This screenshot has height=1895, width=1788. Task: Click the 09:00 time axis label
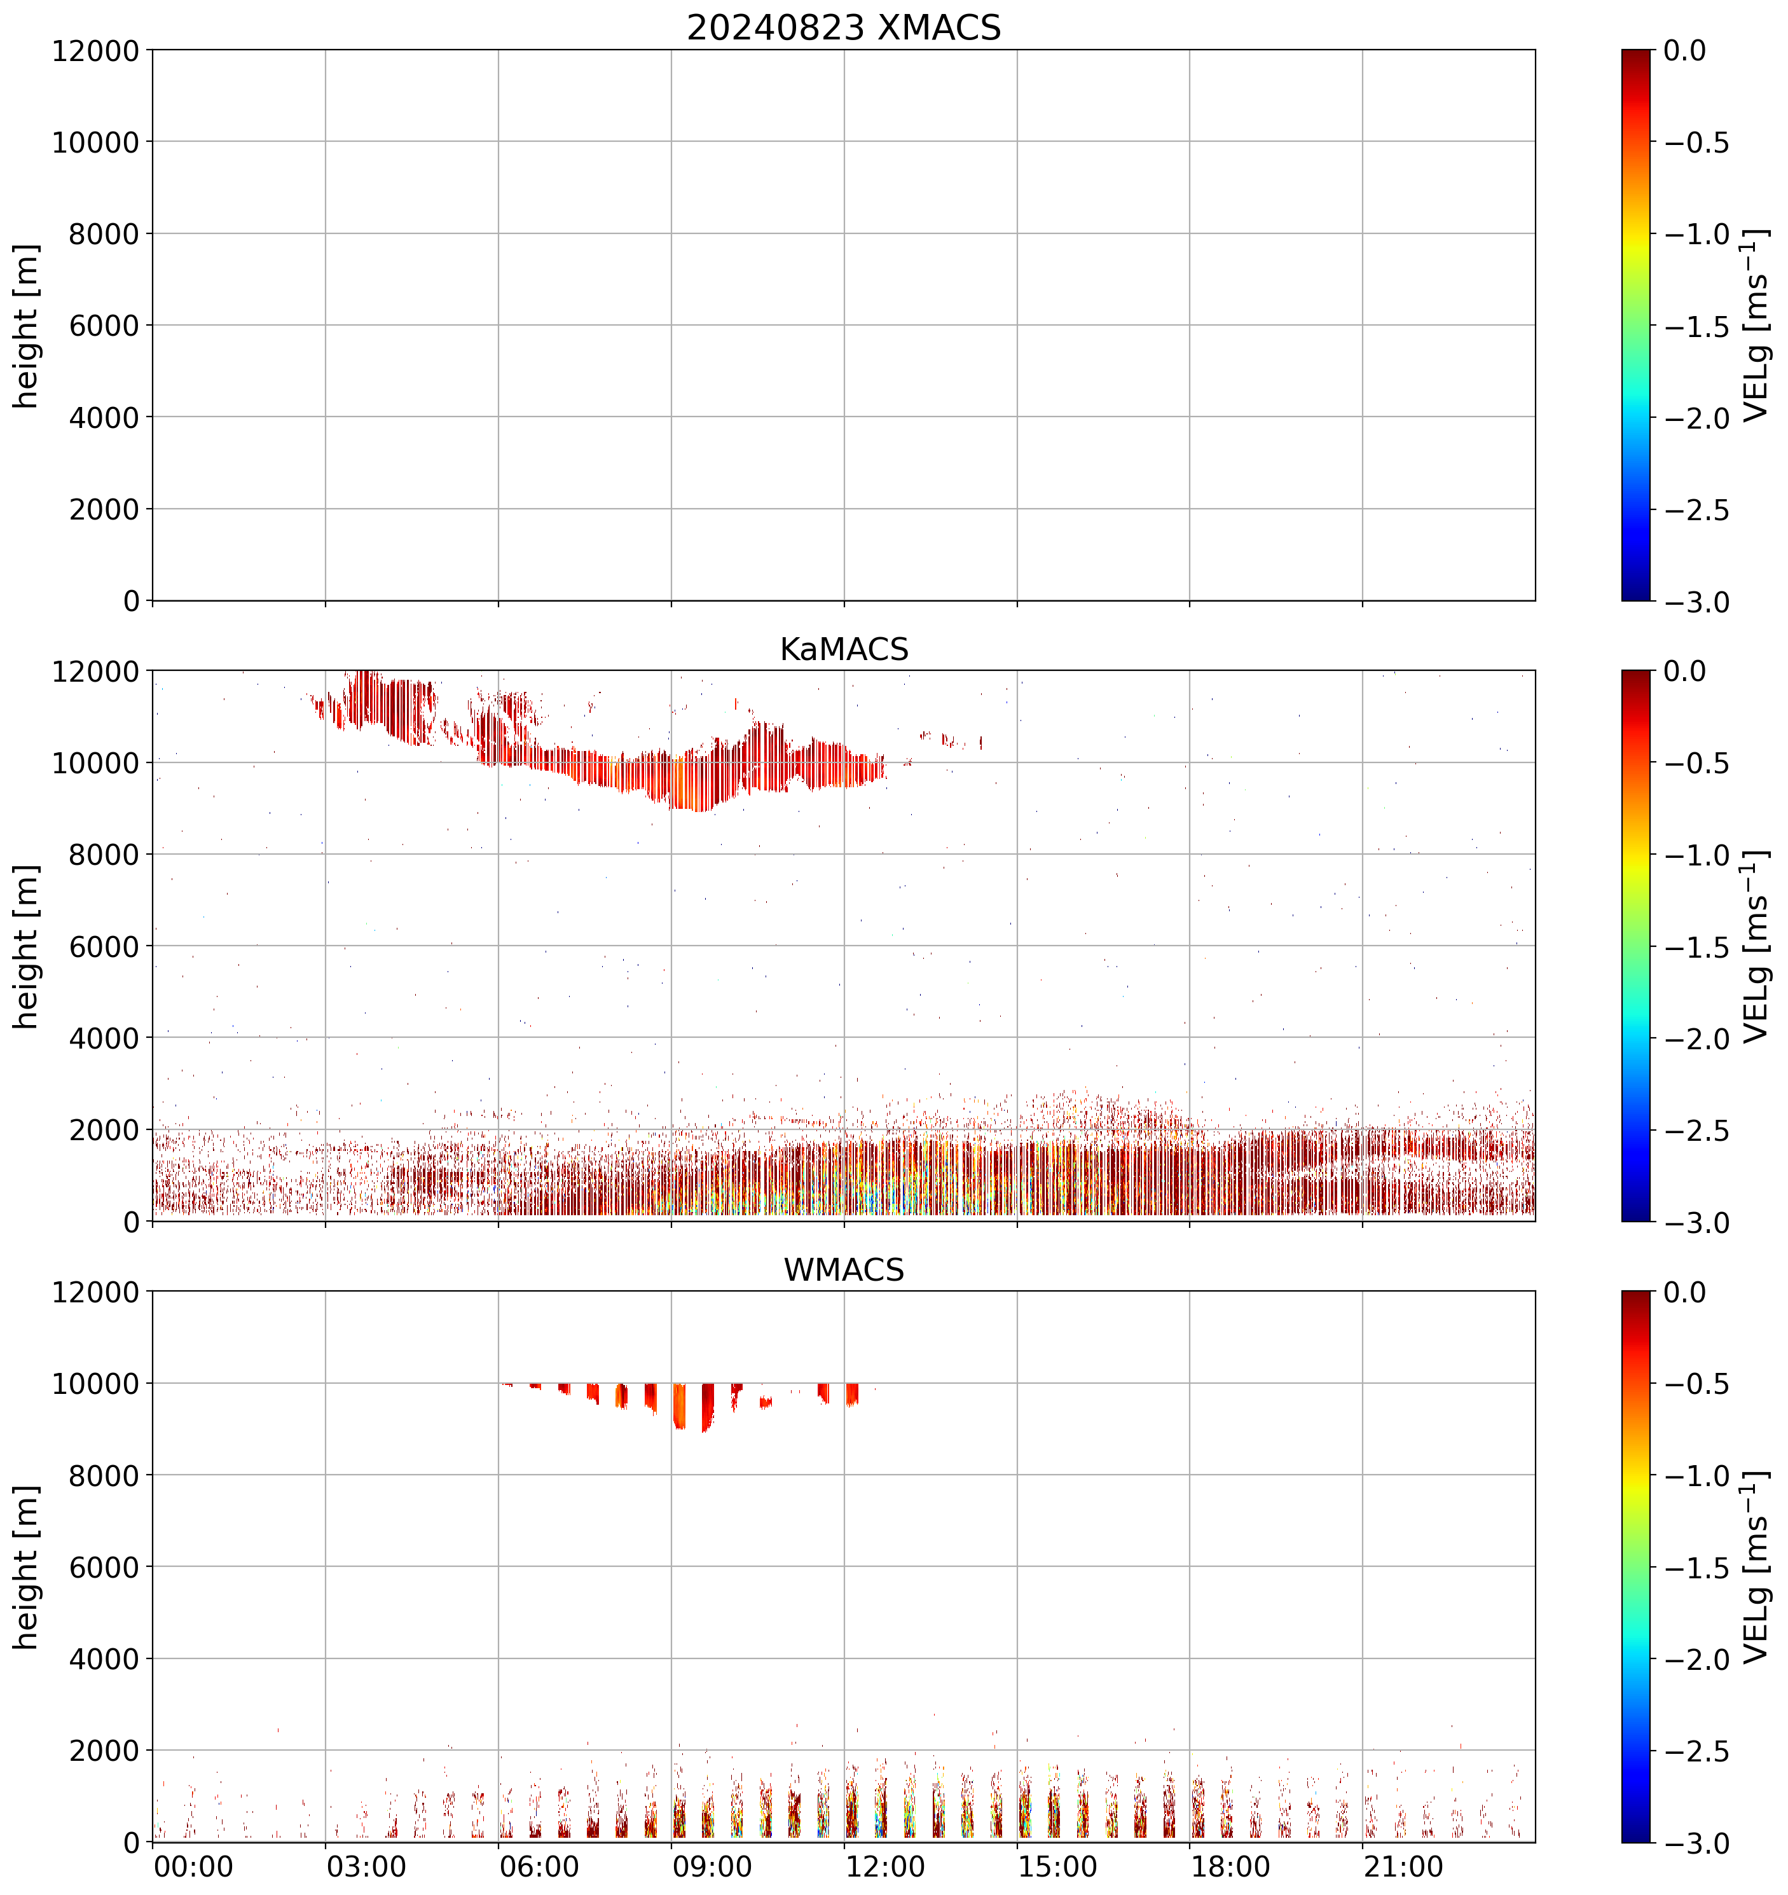712,1866
